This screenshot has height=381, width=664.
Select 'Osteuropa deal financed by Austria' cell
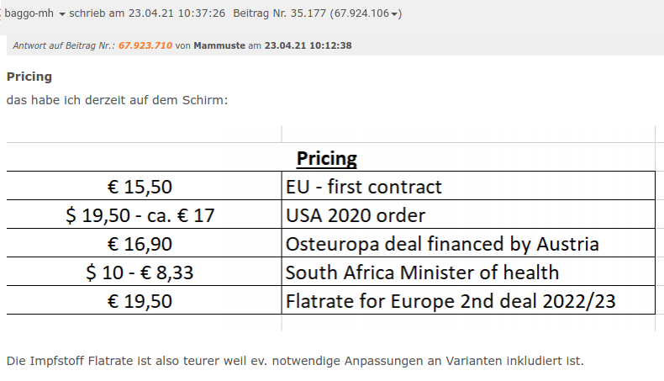click(442, 244)
